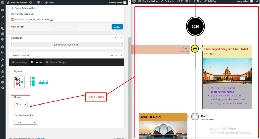Open updates counter in left admin bar
The width and height of the screenshot is (260, 139).
(x=31, y=3)
